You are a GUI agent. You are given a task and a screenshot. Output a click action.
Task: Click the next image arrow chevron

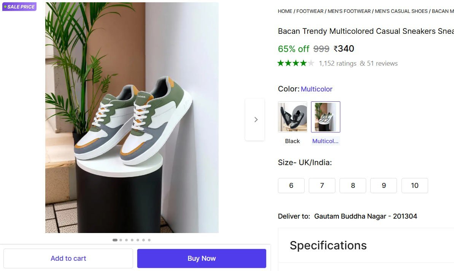[256, 120]
